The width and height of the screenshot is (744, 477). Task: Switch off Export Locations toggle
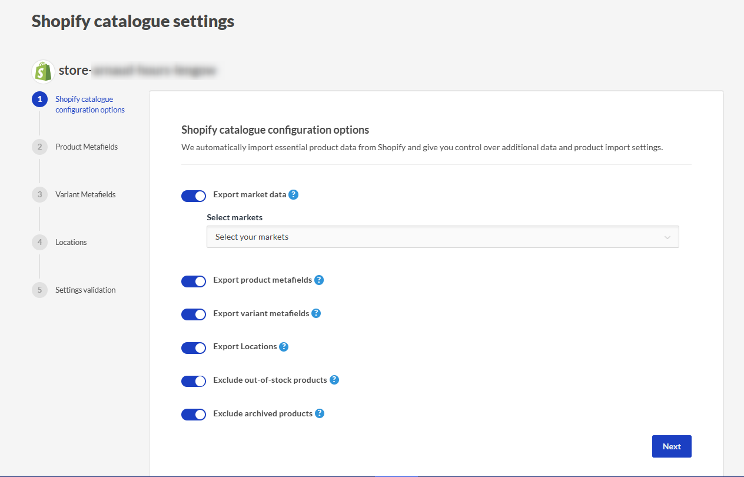[194, 348]
